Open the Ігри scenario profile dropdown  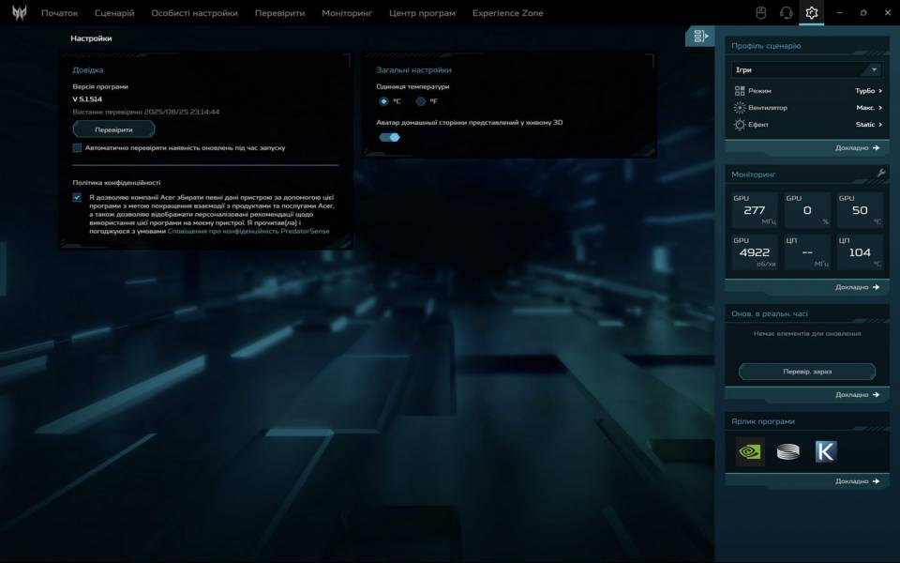(x=806, y=70)
